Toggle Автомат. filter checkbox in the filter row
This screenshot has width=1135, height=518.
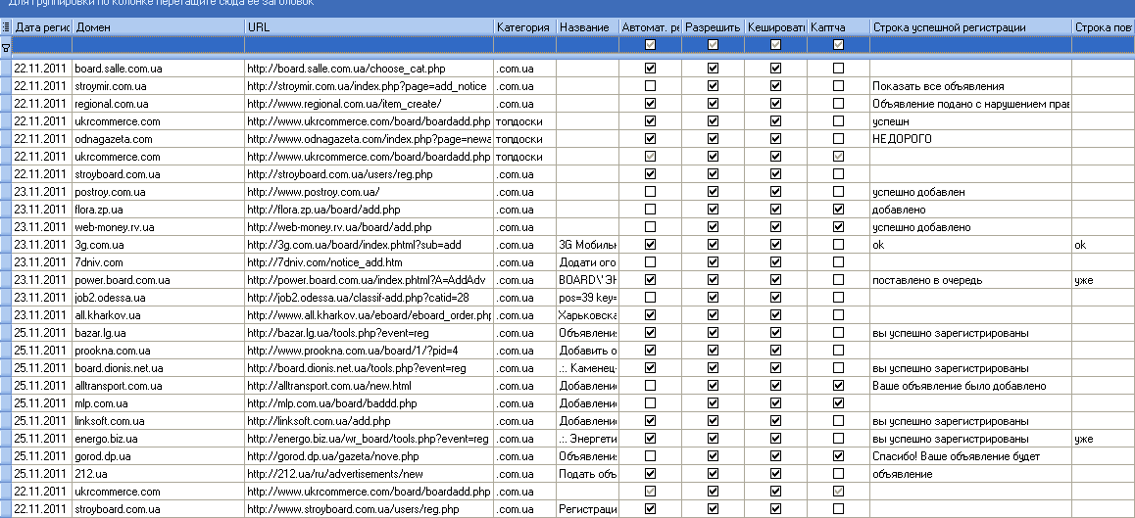pos(650,45)
